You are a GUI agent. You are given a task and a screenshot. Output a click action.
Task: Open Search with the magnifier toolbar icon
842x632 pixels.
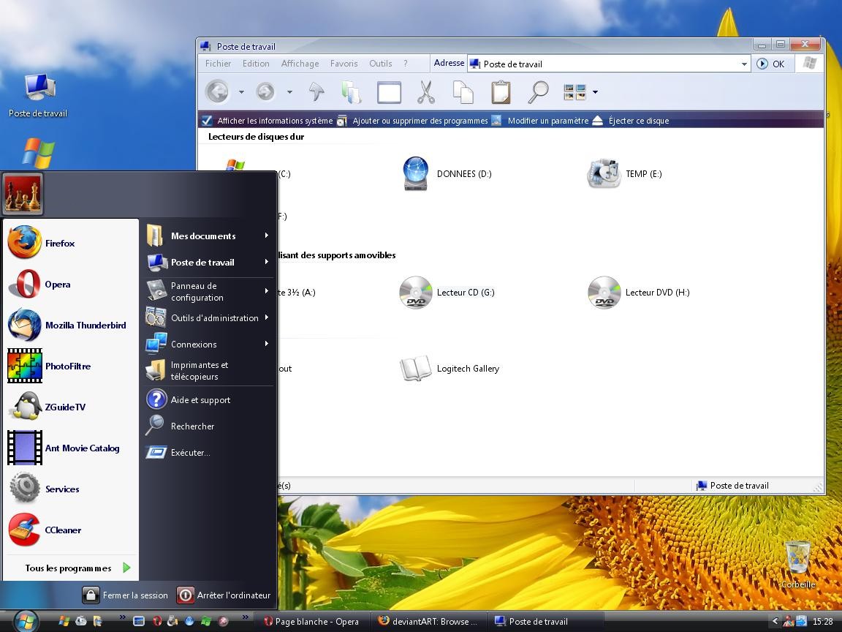coord(539,92)
